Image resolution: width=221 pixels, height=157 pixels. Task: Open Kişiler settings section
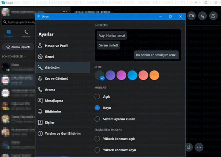[63, 123]
